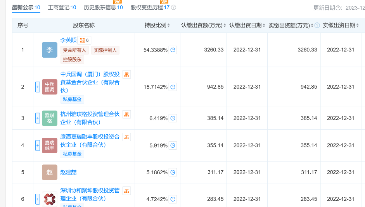Open pie chart icon beside 5.1862%
Screen dimensions: 365x207
pos(173,172)
